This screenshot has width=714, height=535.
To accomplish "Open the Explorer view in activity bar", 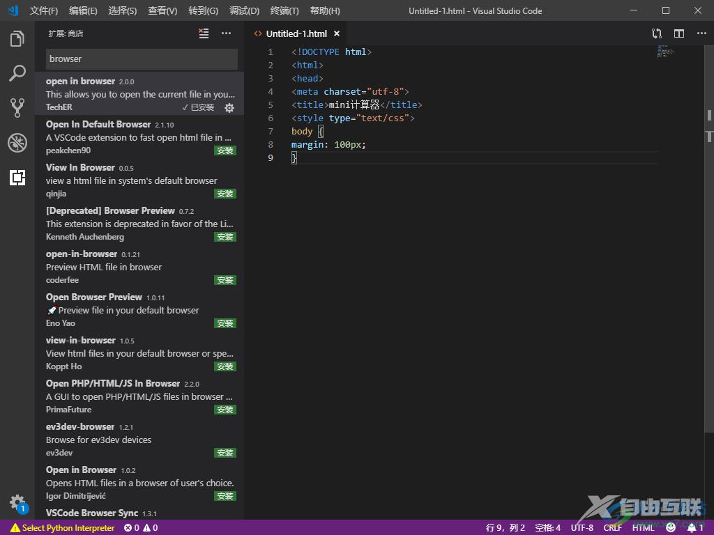I will (x=17, y=39).
